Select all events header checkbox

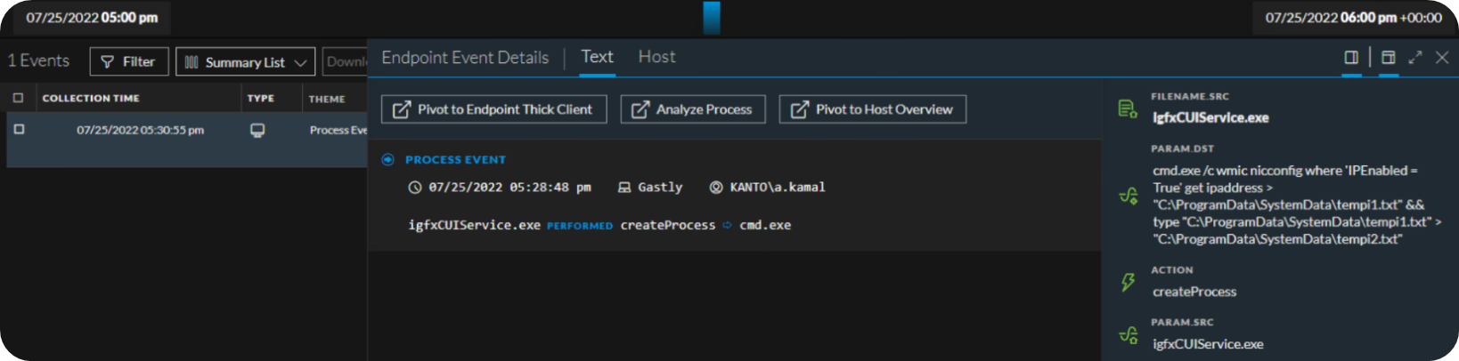(18, 98)
